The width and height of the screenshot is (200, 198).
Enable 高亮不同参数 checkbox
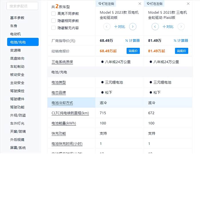pyautogui.click(x=53, y=13)
